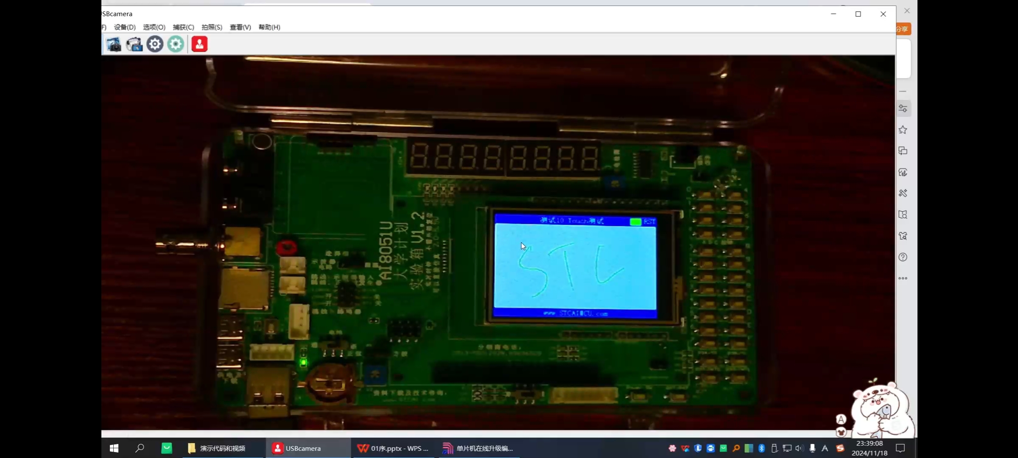Click the question mark help sidebar icon

[903, 257]
